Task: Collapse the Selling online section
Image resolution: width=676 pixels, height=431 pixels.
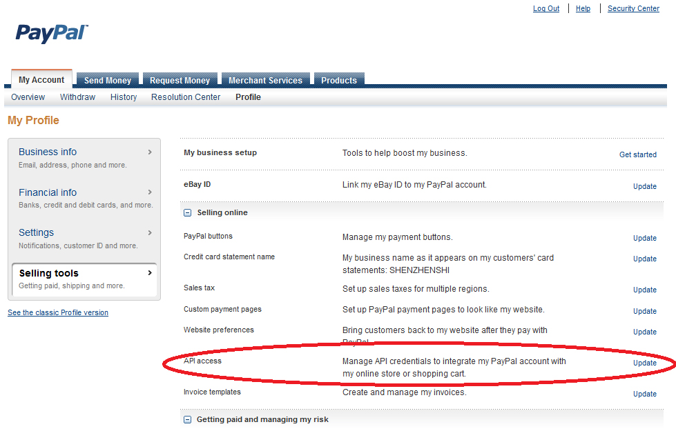Action: 188,213
